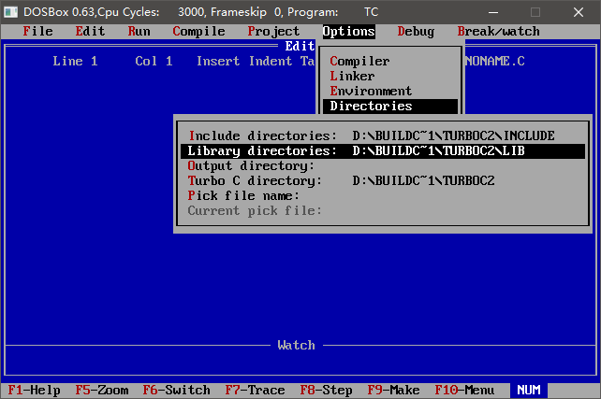
Task: Open the Break/watch menu
Action: coord(498,32)
